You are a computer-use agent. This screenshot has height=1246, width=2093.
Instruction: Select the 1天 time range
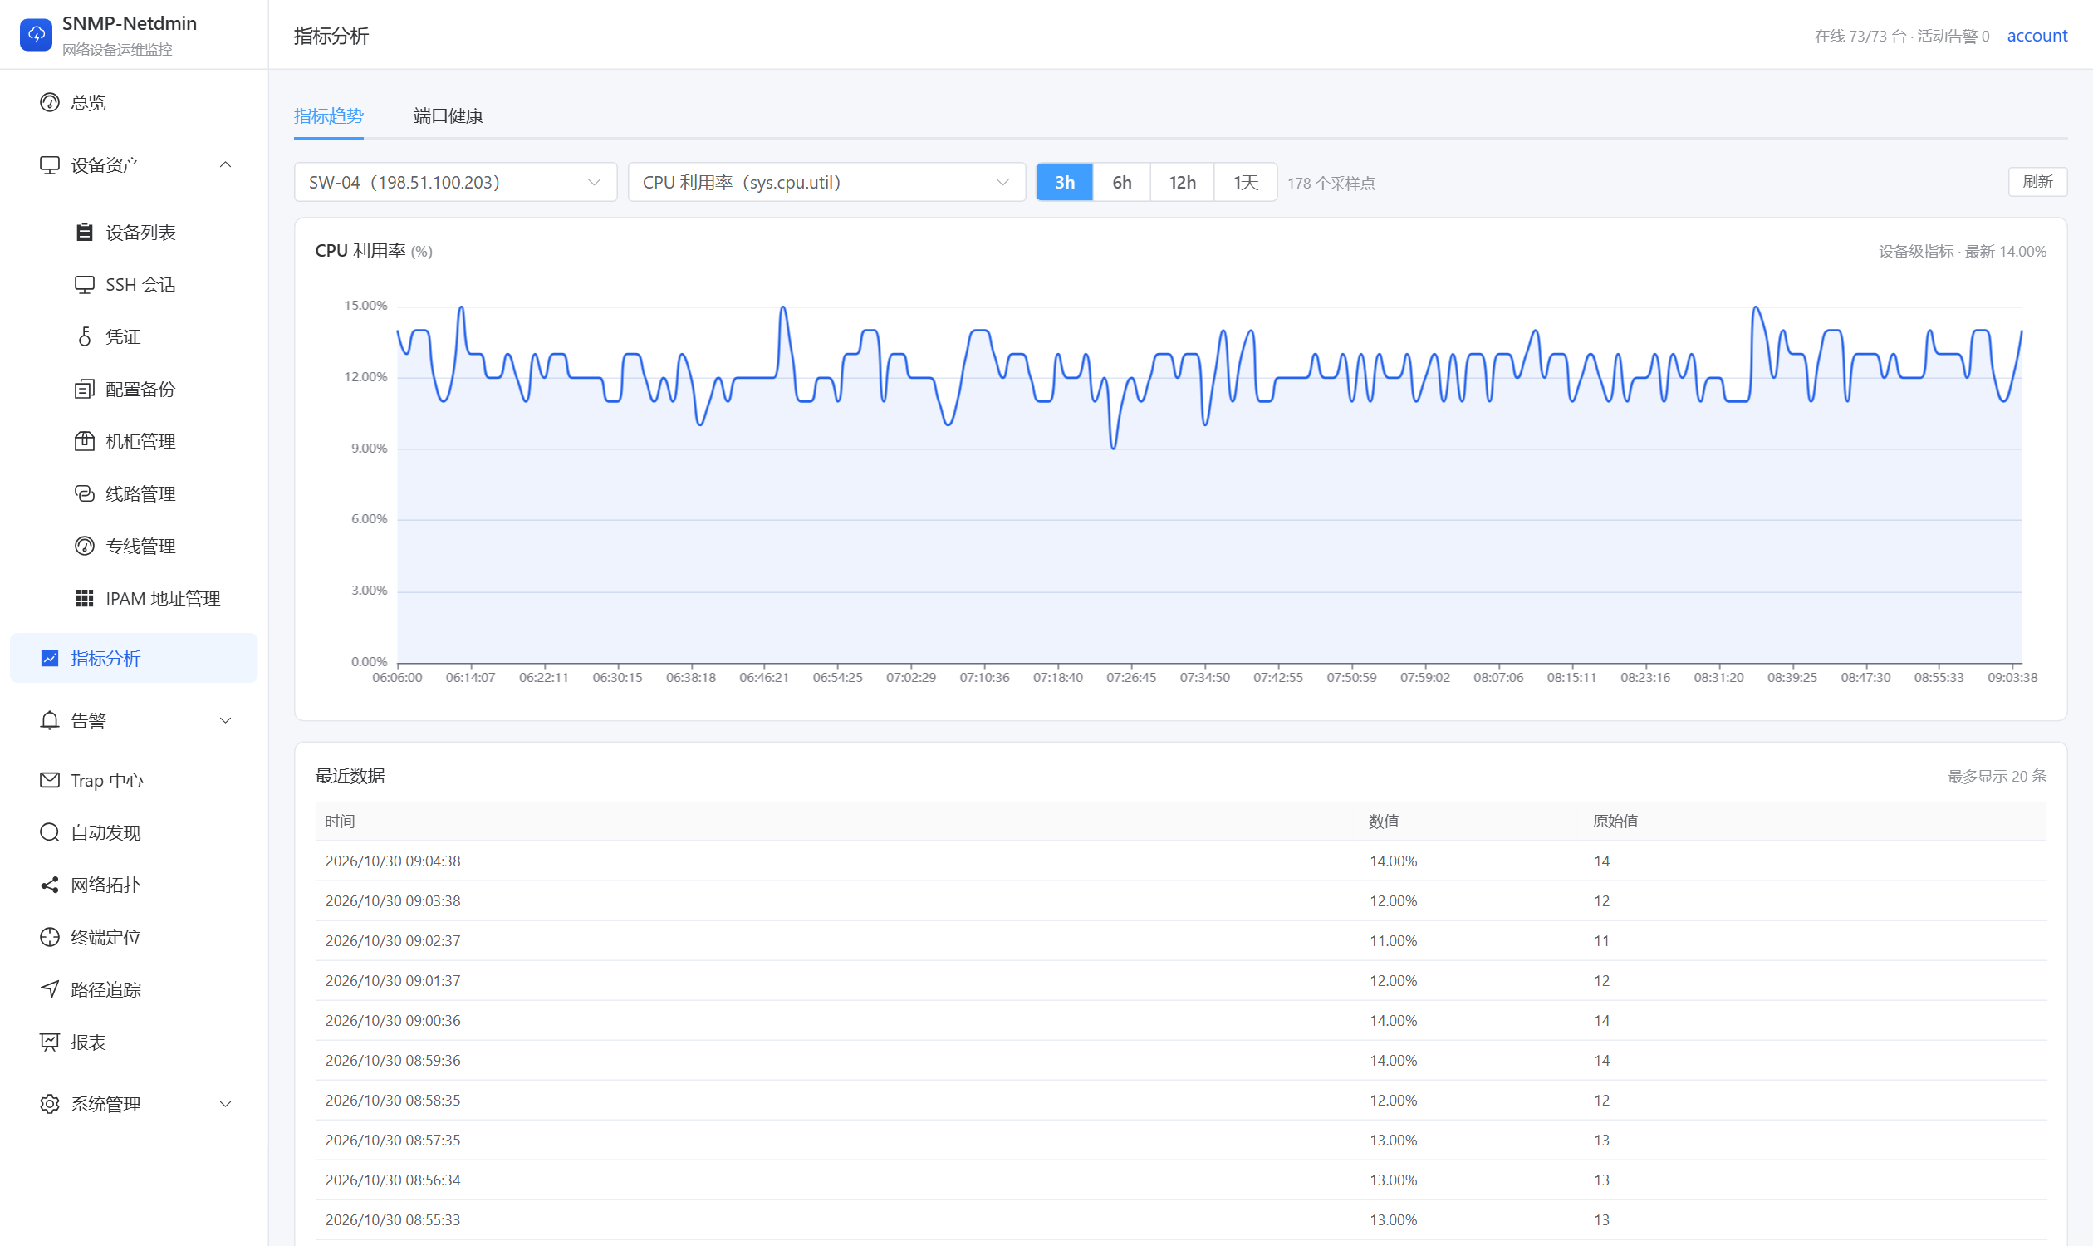(1245, 182)
